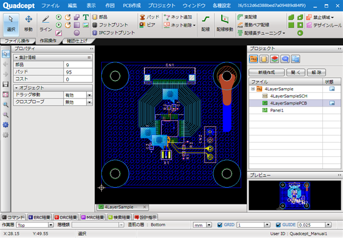Select the green T text tool
The width and height of the screenshot is (343, 238).
coord(86,17)
